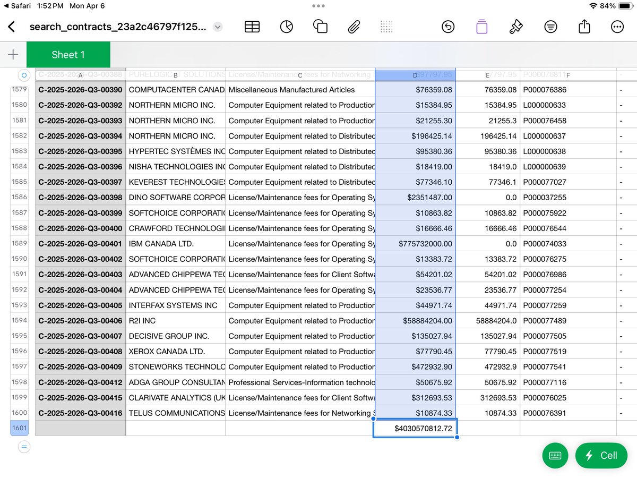Switch to the Sheet 1 tab
Image resolution: width=637 pixels, height=478 pixels.
[x=68, y=55]
